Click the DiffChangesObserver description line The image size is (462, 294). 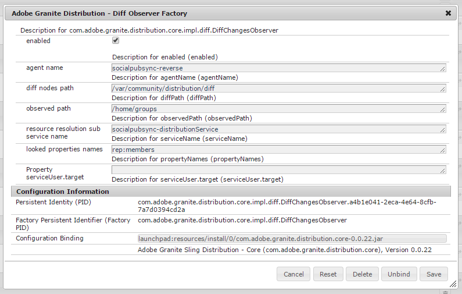(x=149, y=30)
